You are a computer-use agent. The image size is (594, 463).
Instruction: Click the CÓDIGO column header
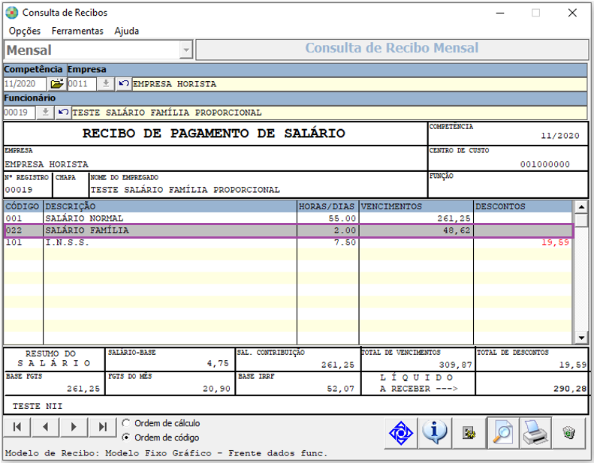(23, 206)
